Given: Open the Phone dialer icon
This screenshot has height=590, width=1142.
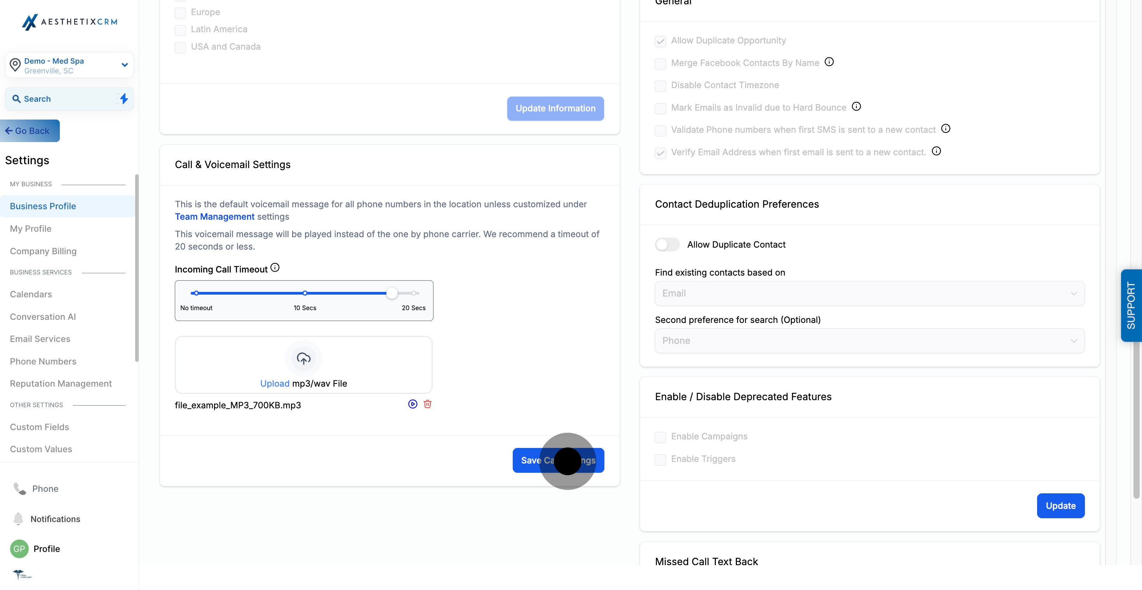Looking at the screenshot, I should click(19, 489).
